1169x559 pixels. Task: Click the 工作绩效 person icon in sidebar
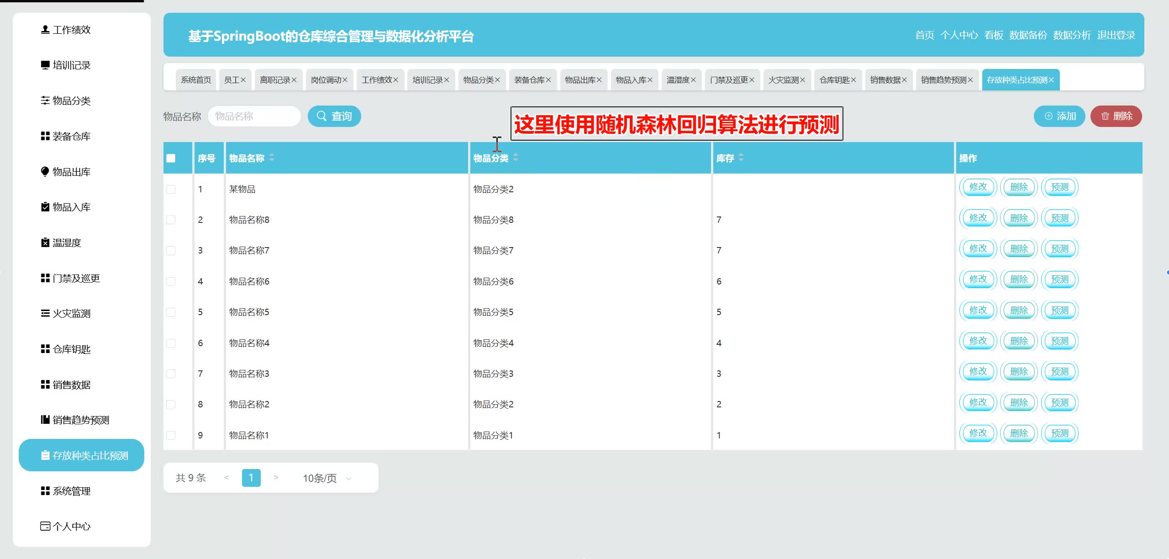[x=45, y=30]
